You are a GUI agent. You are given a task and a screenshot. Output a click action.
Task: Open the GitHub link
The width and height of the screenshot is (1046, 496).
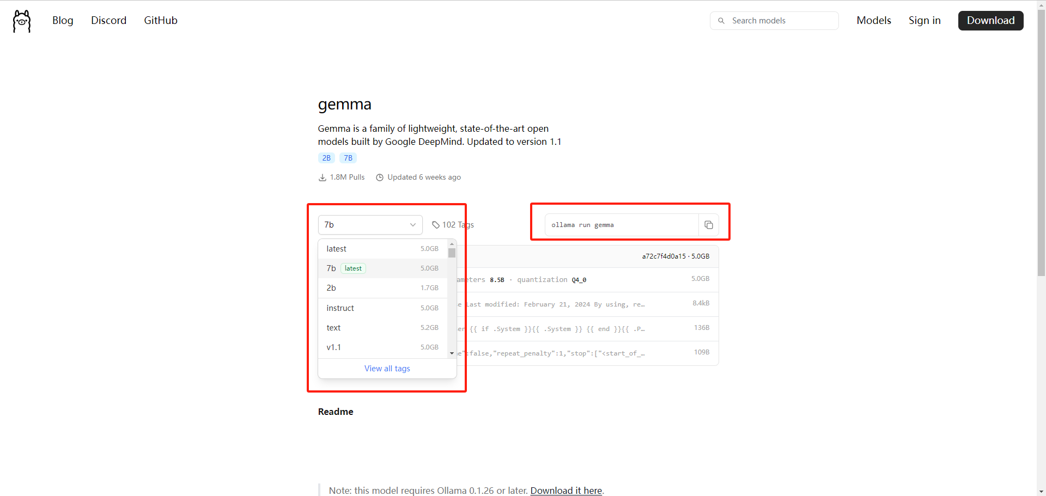point(161,20)
